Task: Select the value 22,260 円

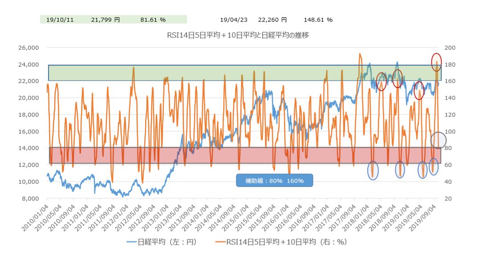Action: click(272, 20)
